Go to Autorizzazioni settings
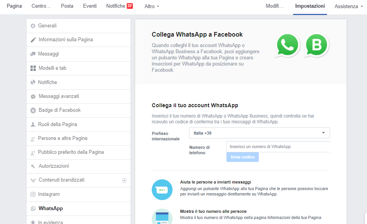This screenshot has width=367, height=224. 79,166
